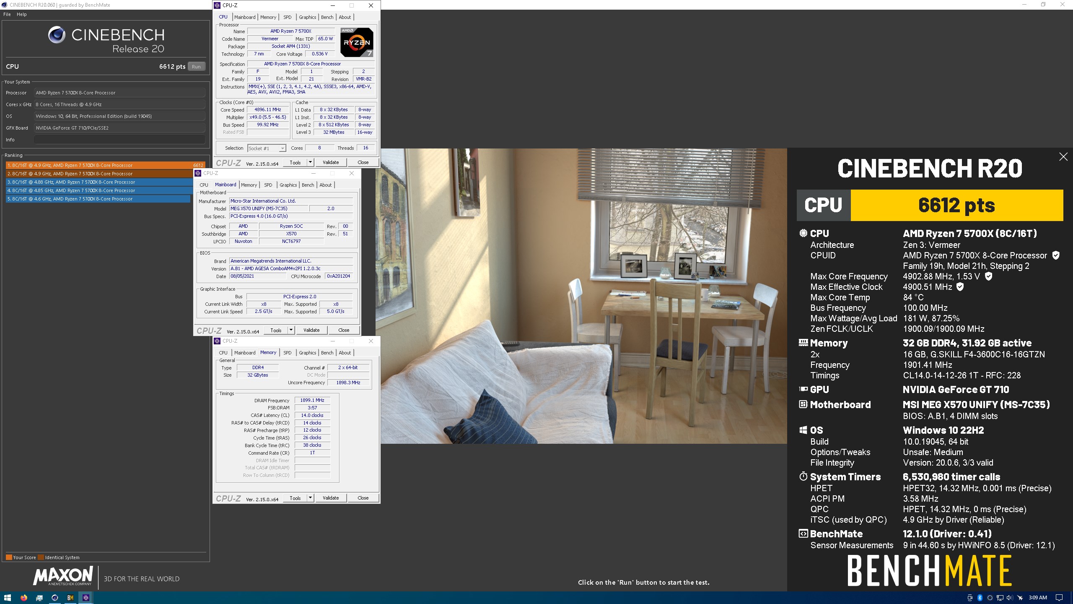Open the Socket #1 selection dropdown
Viewport: 1073px width, 604px height.
click(283, 148)
